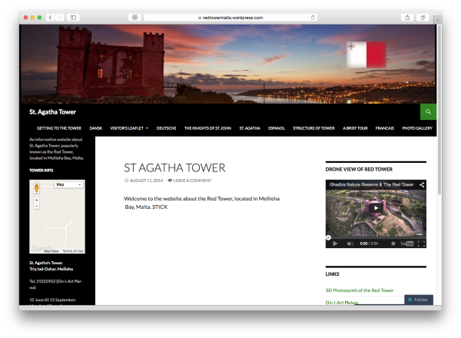Open the Photo Gallery menu item

click(x=417, y=128)
